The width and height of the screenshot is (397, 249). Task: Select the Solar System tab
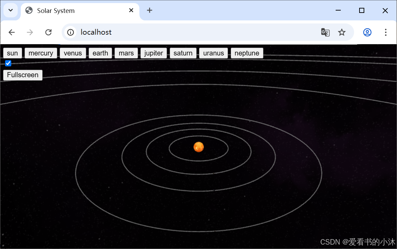click(80, 11)
